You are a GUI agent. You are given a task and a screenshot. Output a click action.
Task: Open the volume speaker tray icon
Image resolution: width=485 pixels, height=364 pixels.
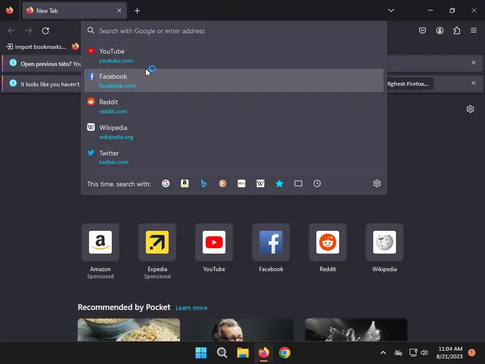click(x=424, y=353)
